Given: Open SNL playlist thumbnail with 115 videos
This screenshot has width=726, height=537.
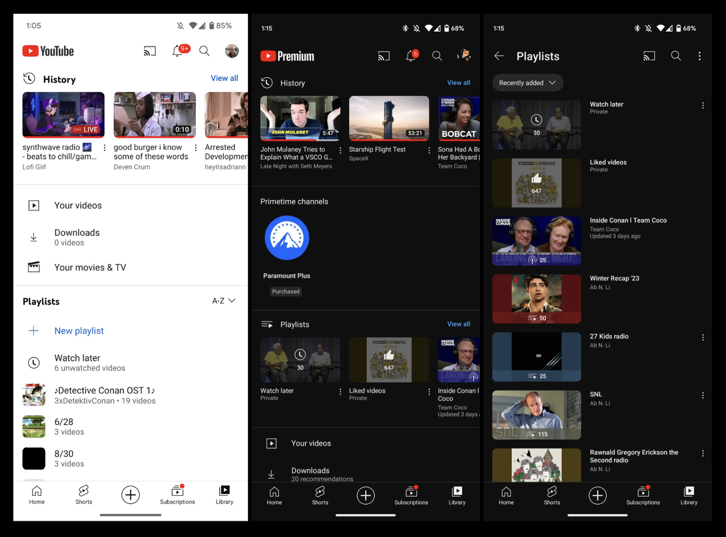Looking at the screenshot, I should [x=537, y=415].
